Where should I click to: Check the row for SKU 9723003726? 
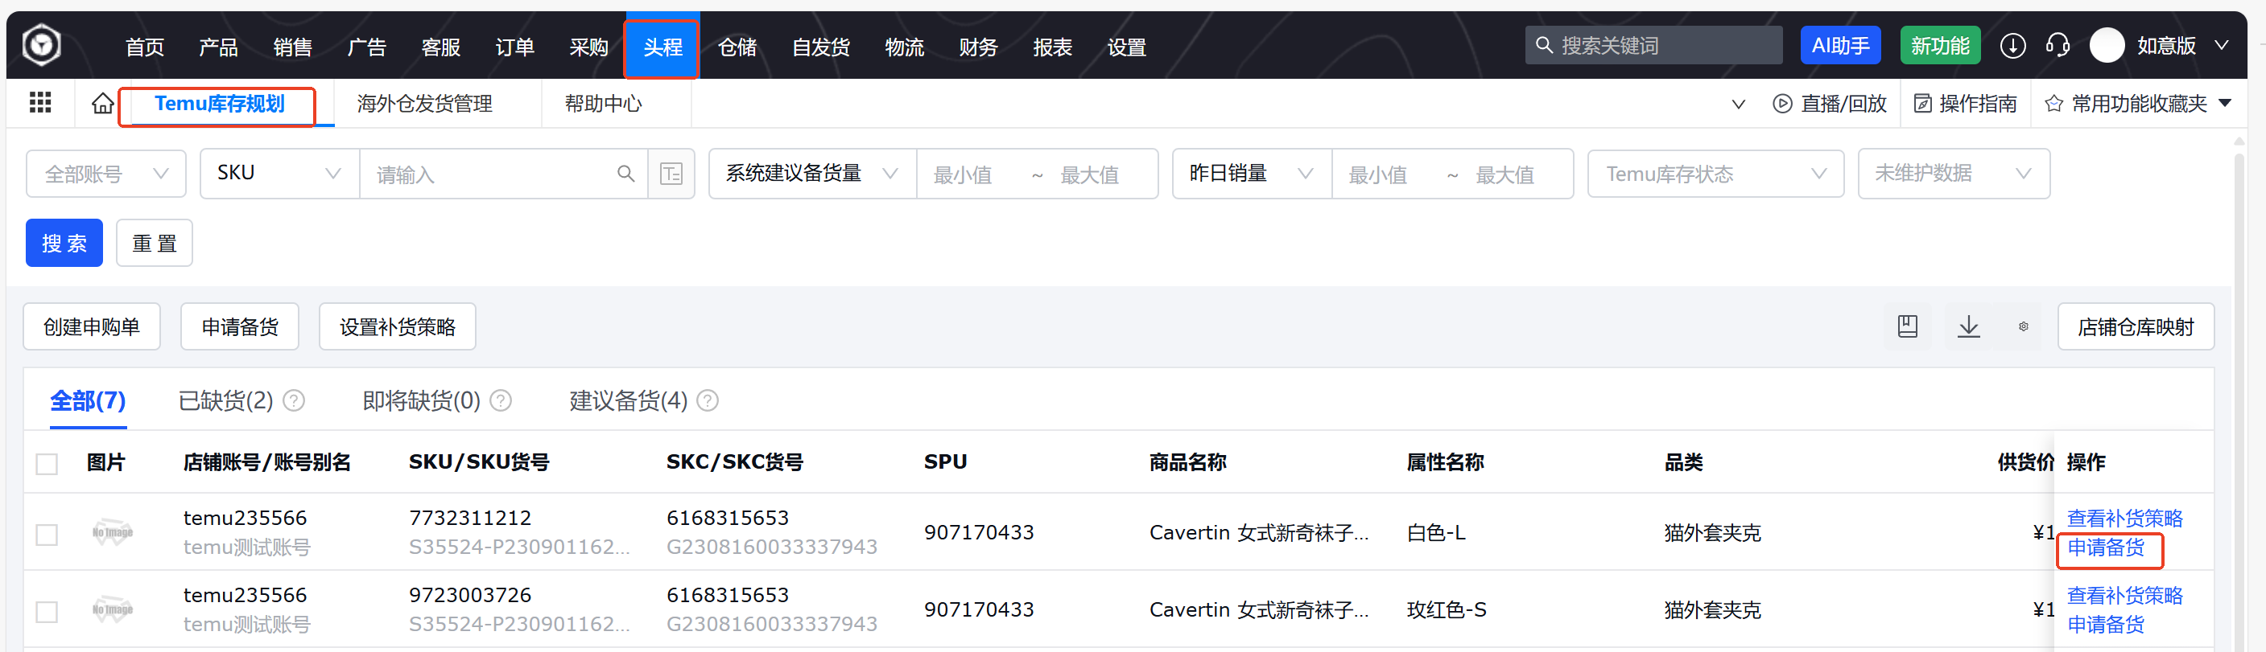47,612
